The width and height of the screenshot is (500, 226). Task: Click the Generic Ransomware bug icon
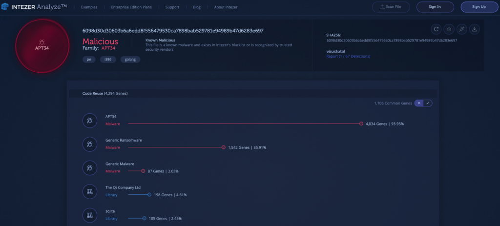90,144
